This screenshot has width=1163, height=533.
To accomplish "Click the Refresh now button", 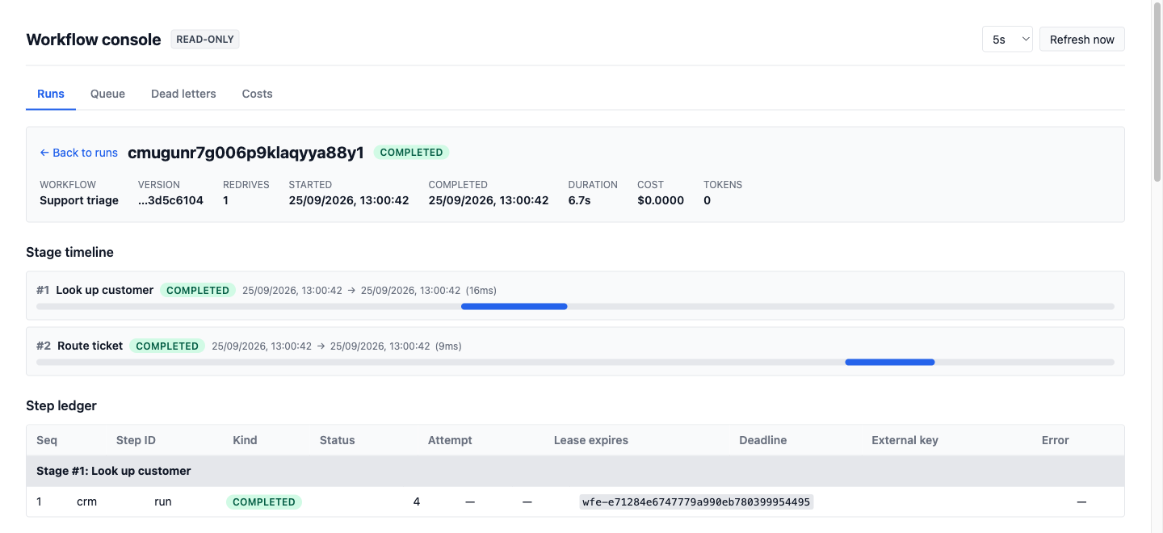I will point(1081,40).
